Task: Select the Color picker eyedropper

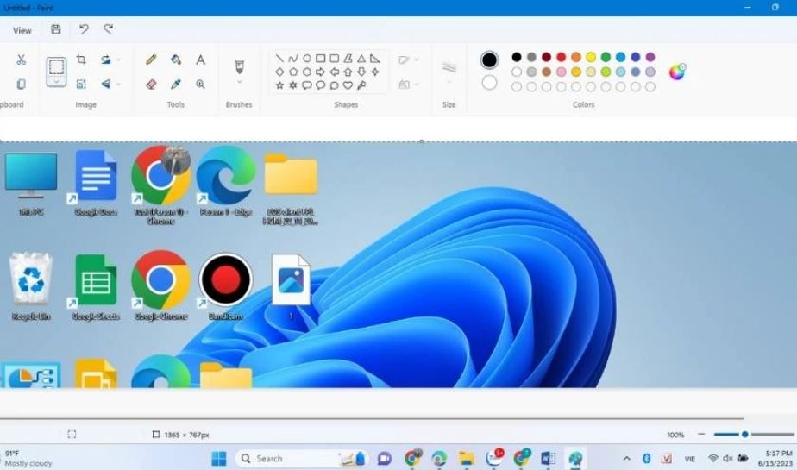Action: coord(176,84)
